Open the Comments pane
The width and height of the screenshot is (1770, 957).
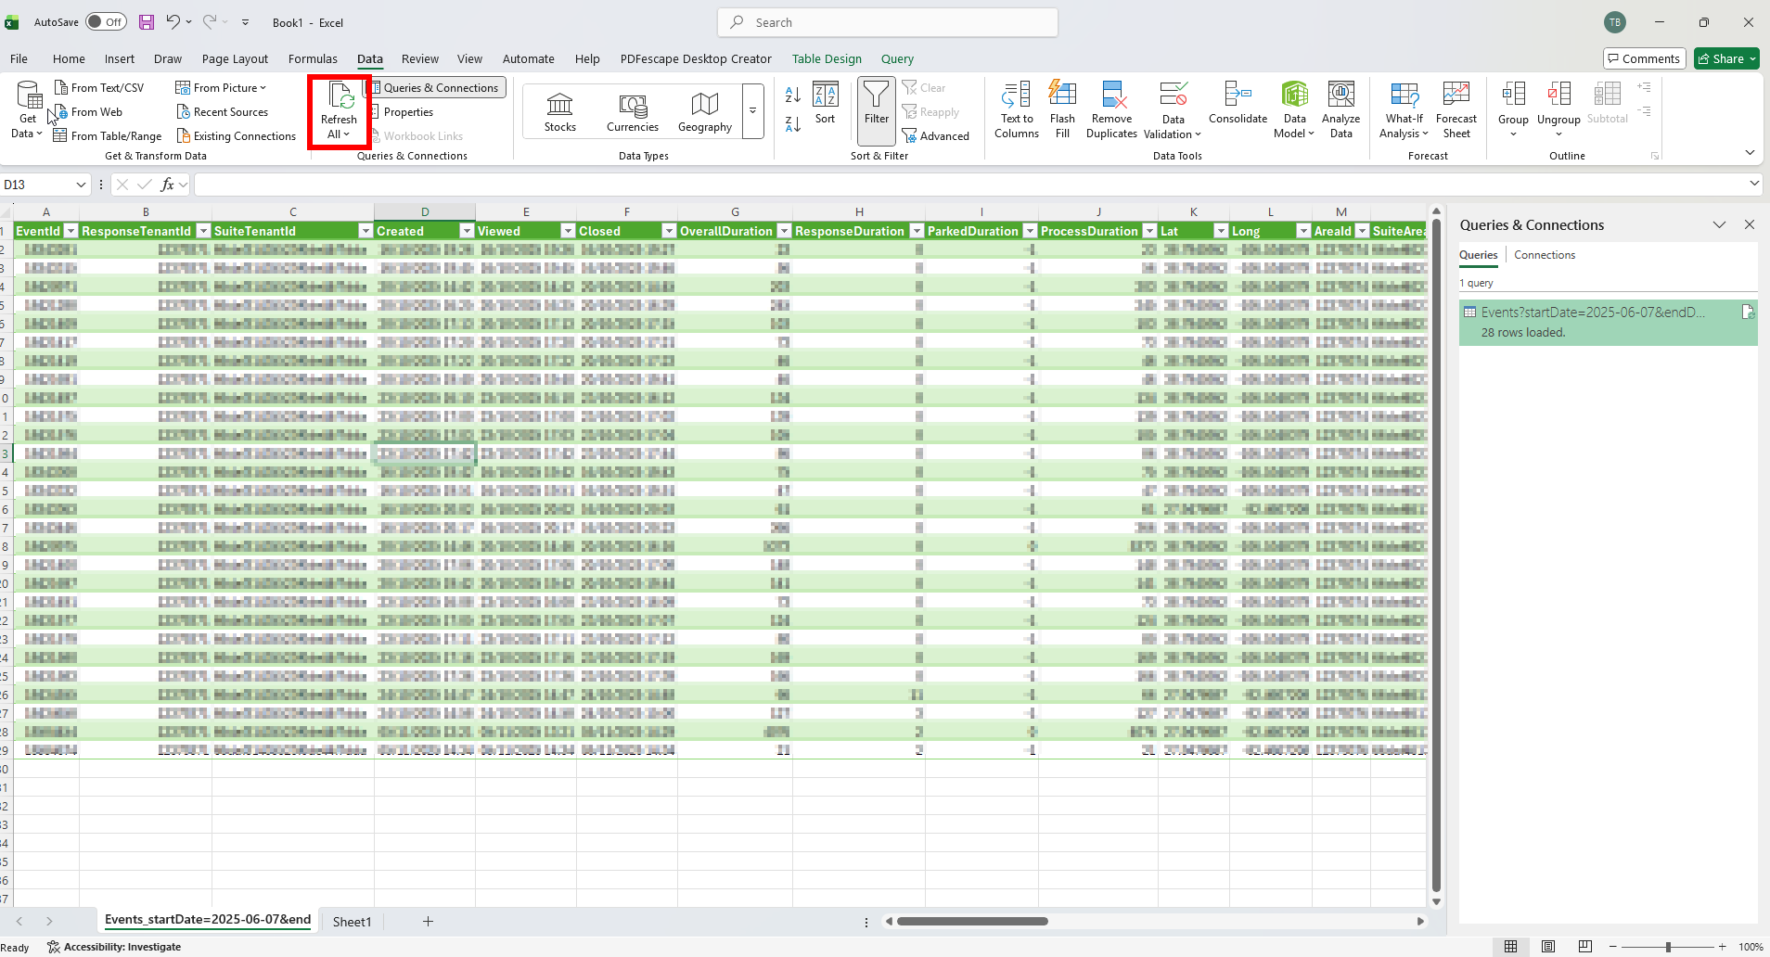(x=1644, y=58)
